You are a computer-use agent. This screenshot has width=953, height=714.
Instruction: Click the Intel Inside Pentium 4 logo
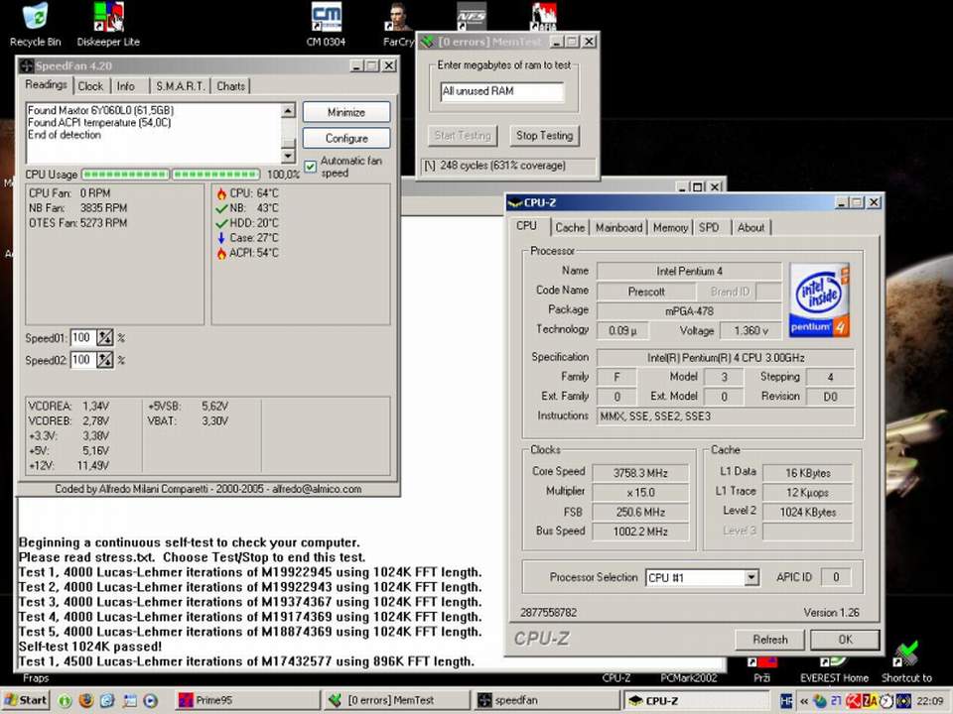tap(820, 298)
